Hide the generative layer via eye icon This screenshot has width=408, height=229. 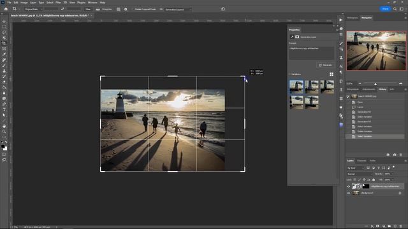click(349, 186)
